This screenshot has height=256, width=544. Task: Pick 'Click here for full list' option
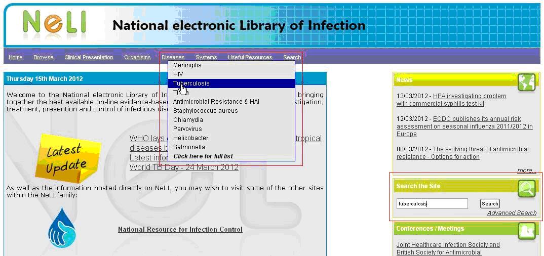203,156
